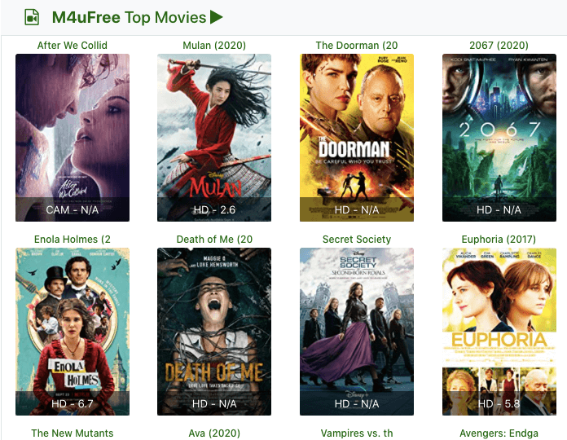The width and height of the screenshot is (567, 440).
Task: Click the 2067 (2020) title text
Action: [499, 45]
